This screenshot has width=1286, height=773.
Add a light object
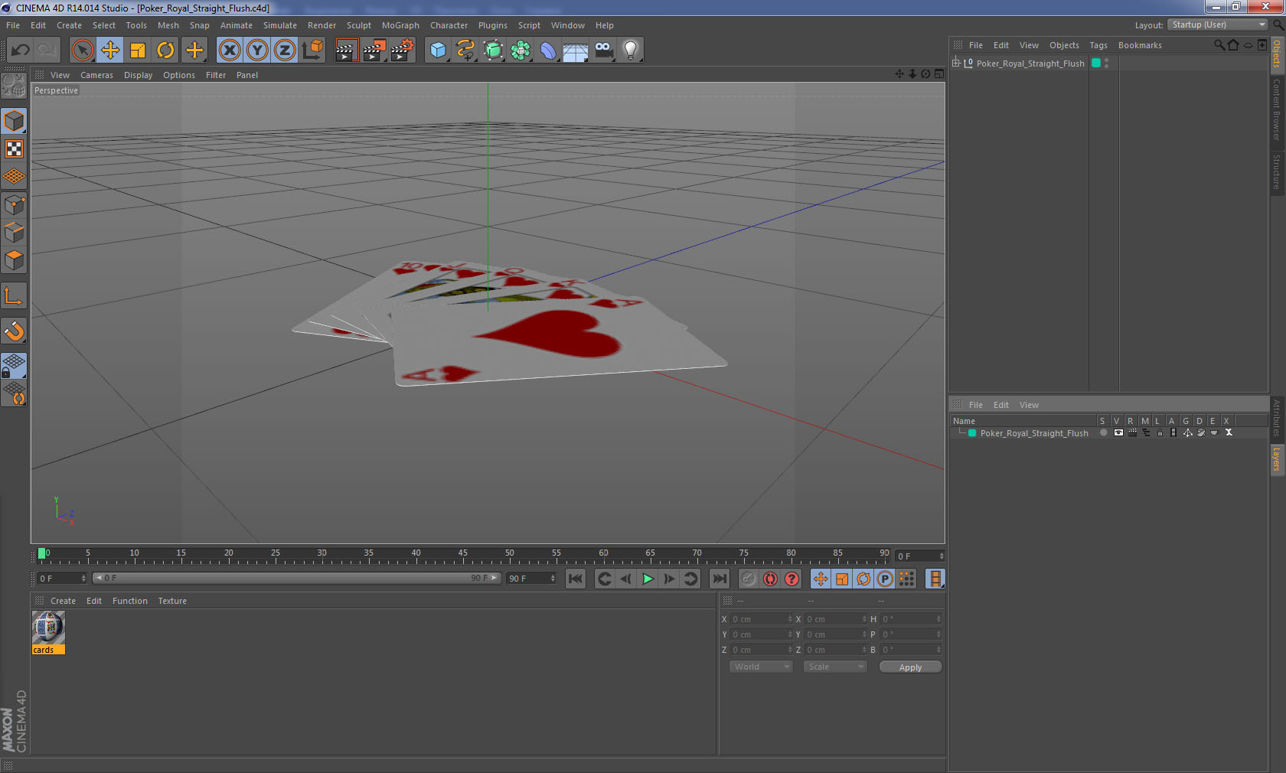630,51
